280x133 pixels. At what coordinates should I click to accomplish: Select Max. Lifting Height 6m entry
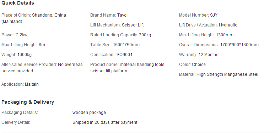[x=23, y=45]
